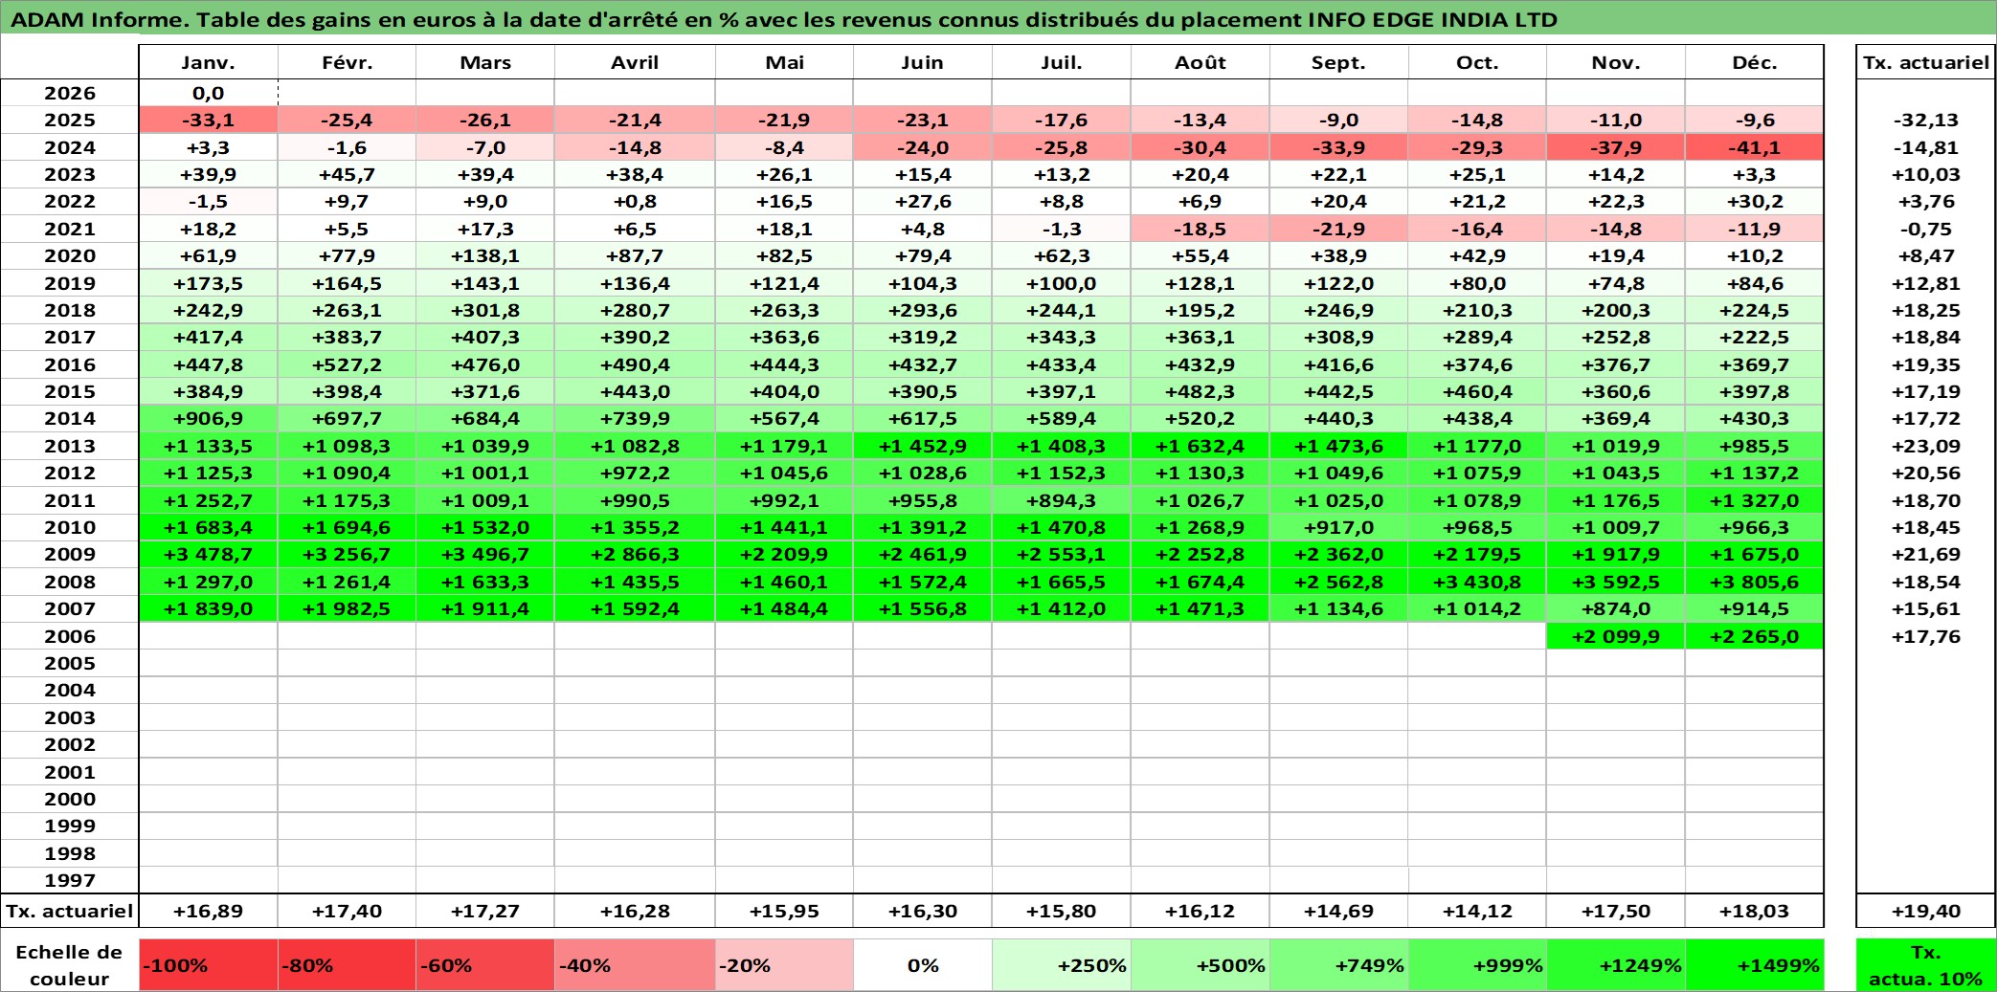1997x992 pixels.
Task: Click the +19,40 overall actuarial rate
Action: (x=1926, y=911)
